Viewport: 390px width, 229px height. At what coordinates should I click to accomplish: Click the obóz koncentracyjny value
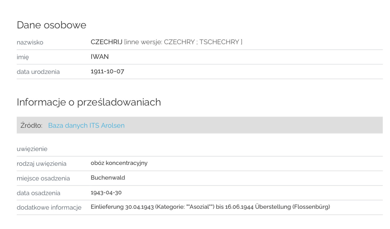click(119, 163)
